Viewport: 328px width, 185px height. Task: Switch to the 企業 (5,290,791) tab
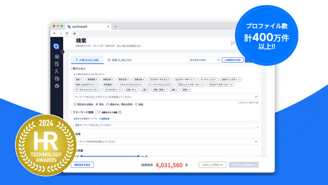120,60
